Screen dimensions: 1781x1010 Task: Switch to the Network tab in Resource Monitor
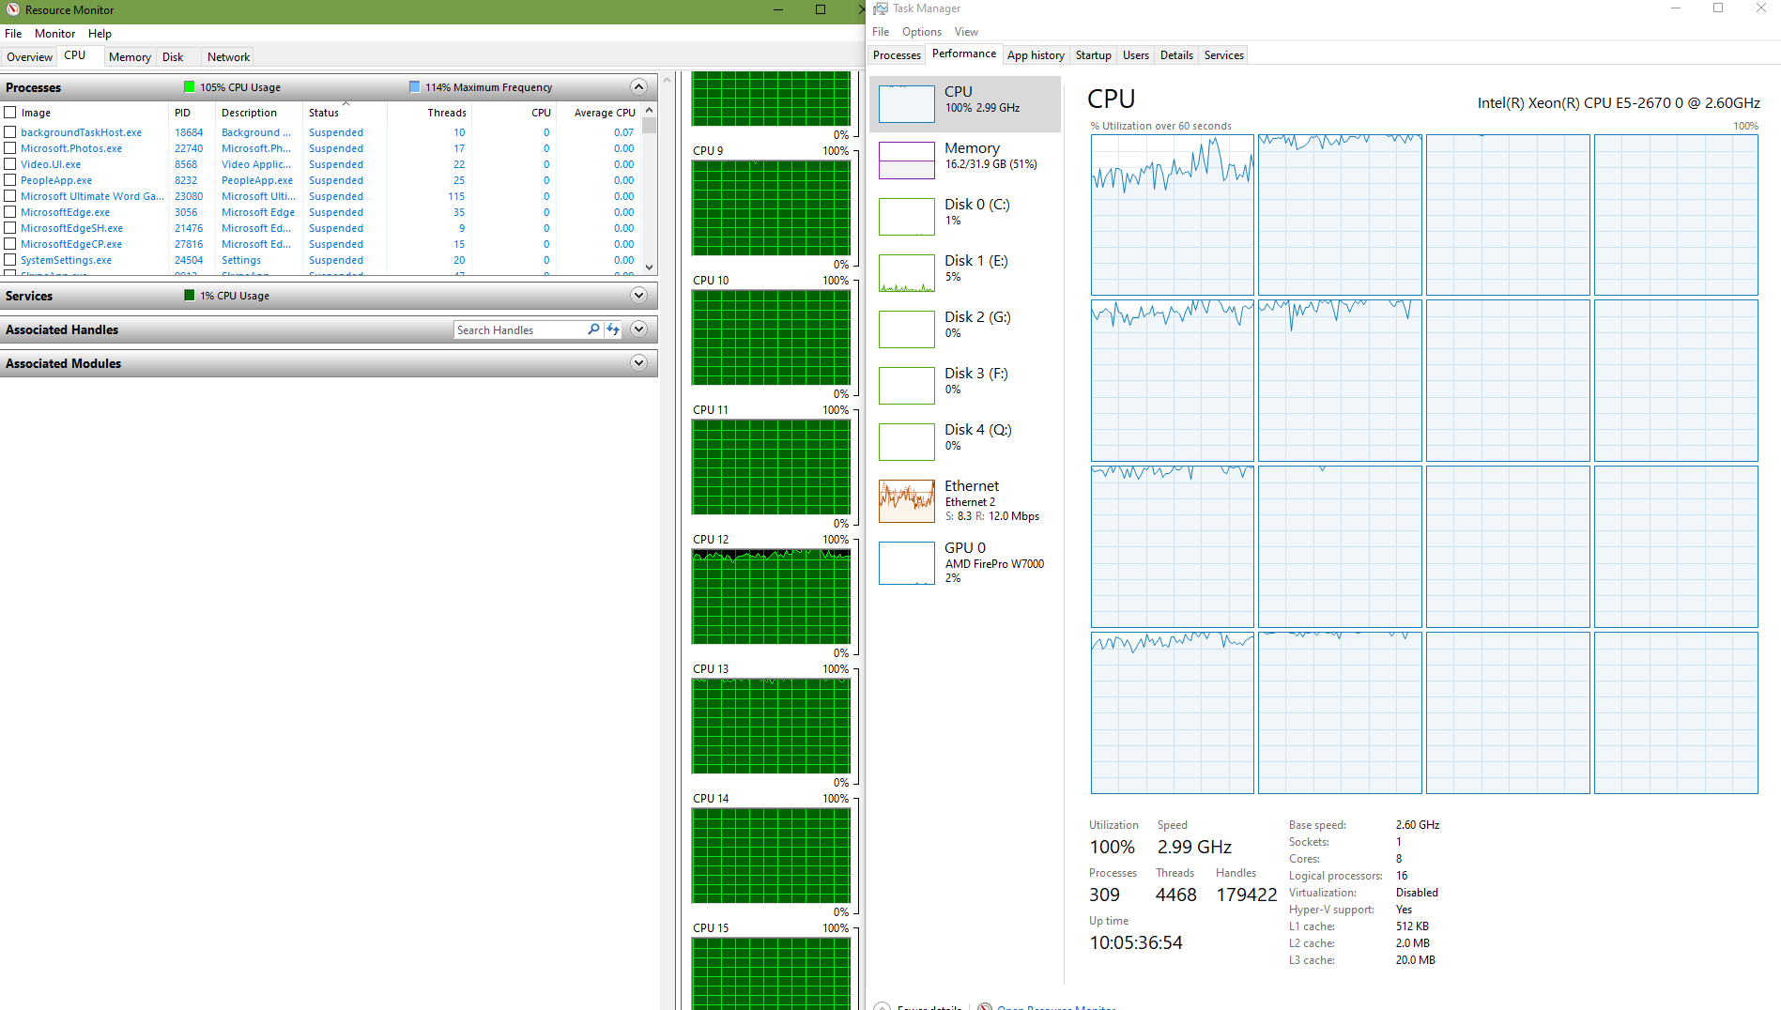tap(228, 57)
